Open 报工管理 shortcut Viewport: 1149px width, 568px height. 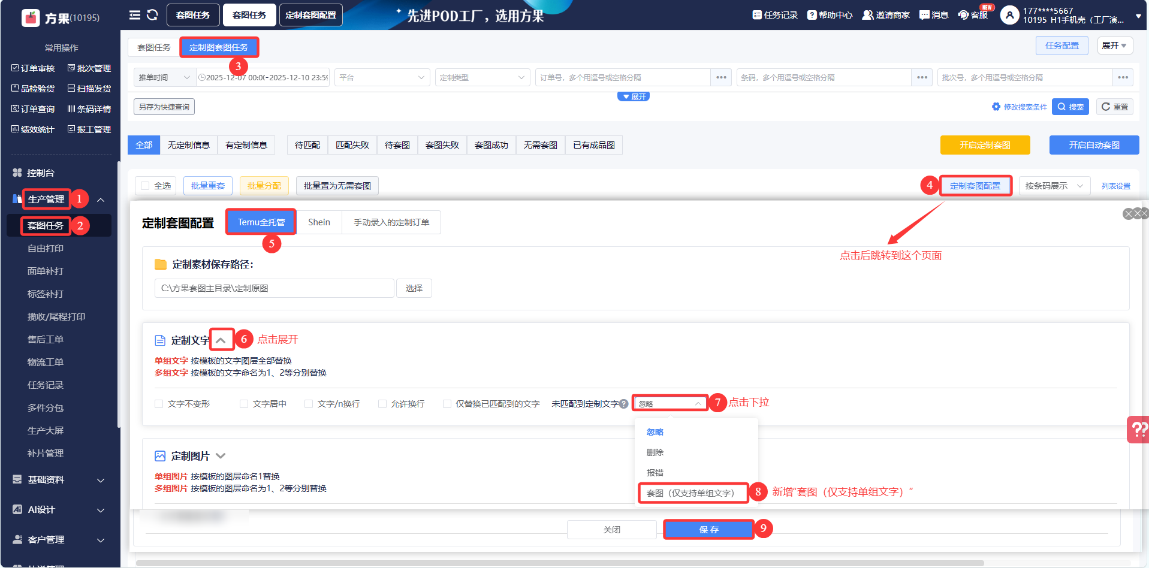(x=89, y=129)
